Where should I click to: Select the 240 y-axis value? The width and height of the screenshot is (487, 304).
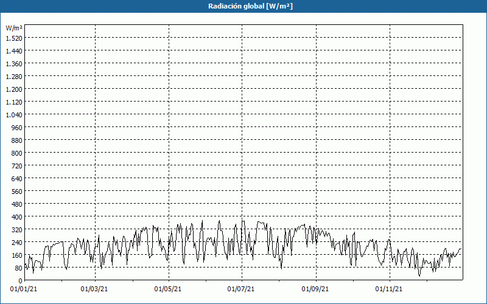[x=16, y=242]
